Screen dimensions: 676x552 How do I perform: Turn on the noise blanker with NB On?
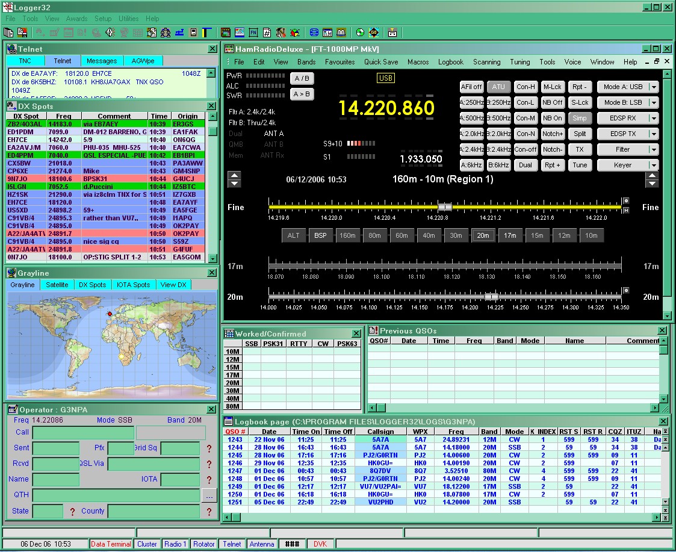coord(552,118)
